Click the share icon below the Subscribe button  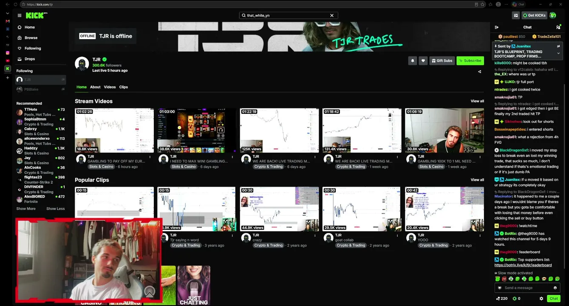(x=480, y=71)
